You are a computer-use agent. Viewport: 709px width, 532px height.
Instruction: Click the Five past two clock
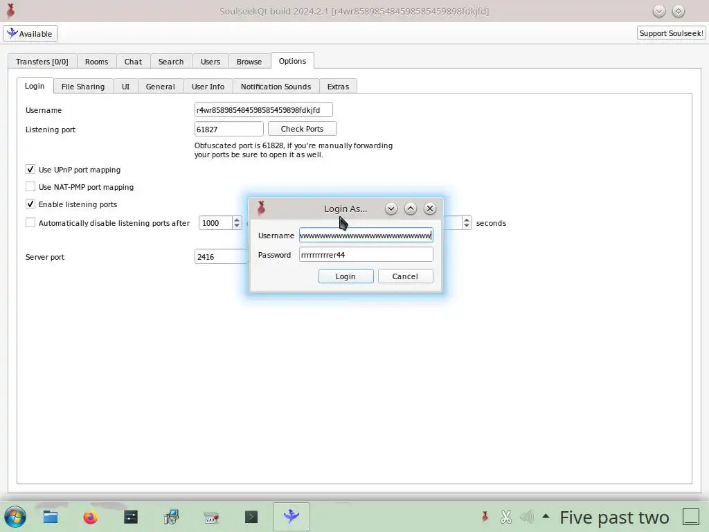(x=614, y=517)
